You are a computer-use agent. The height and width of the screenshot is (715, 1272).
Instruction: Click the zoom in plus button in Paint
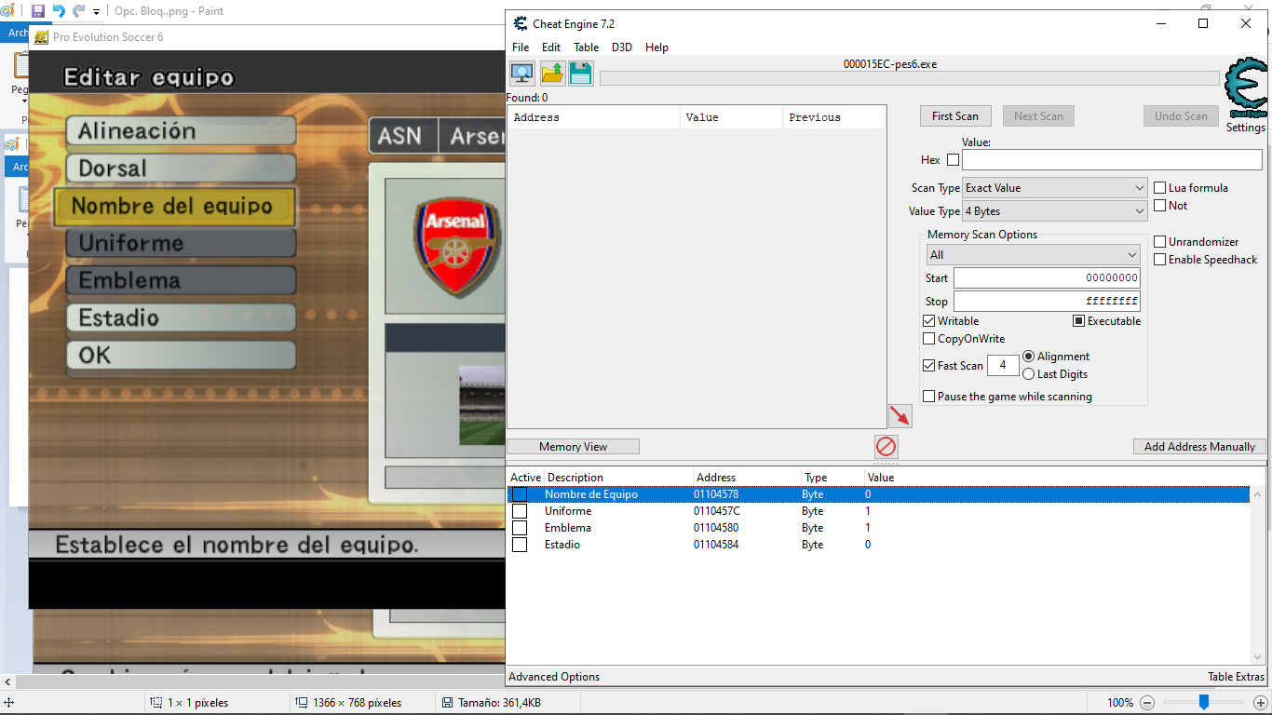point(1261,703)
